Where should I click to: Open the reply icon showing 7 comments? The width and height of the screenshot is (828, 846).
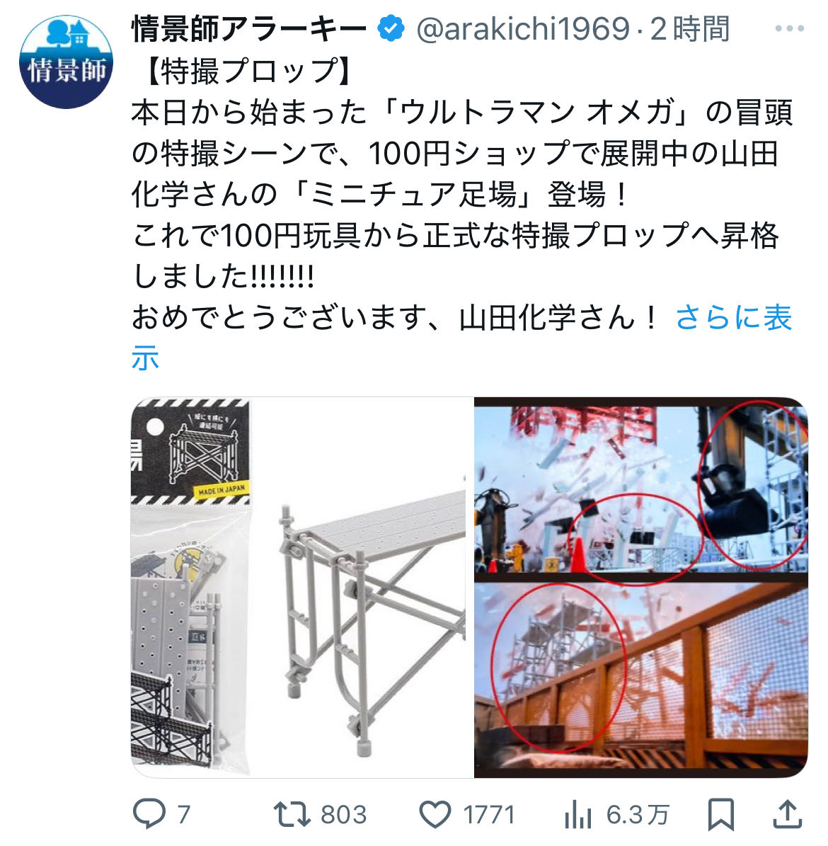[x=149, y=813]
